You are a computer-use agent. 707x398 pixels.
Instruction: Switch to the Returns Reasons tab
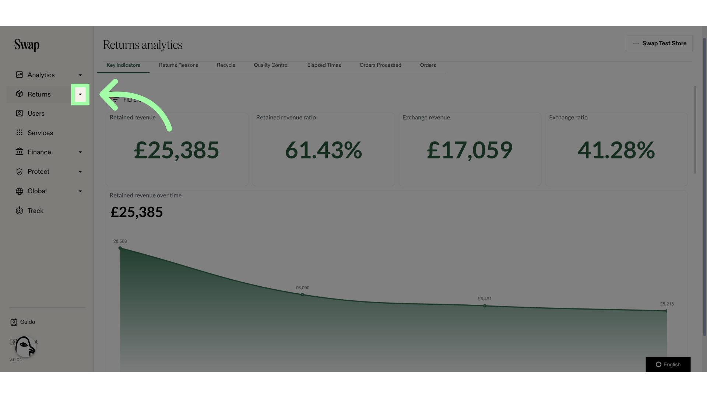coord(178,65)
